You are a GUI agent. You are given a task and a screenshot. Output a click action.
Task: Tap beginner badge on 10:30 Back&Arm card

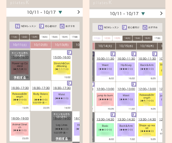click(x=155, y=54)
